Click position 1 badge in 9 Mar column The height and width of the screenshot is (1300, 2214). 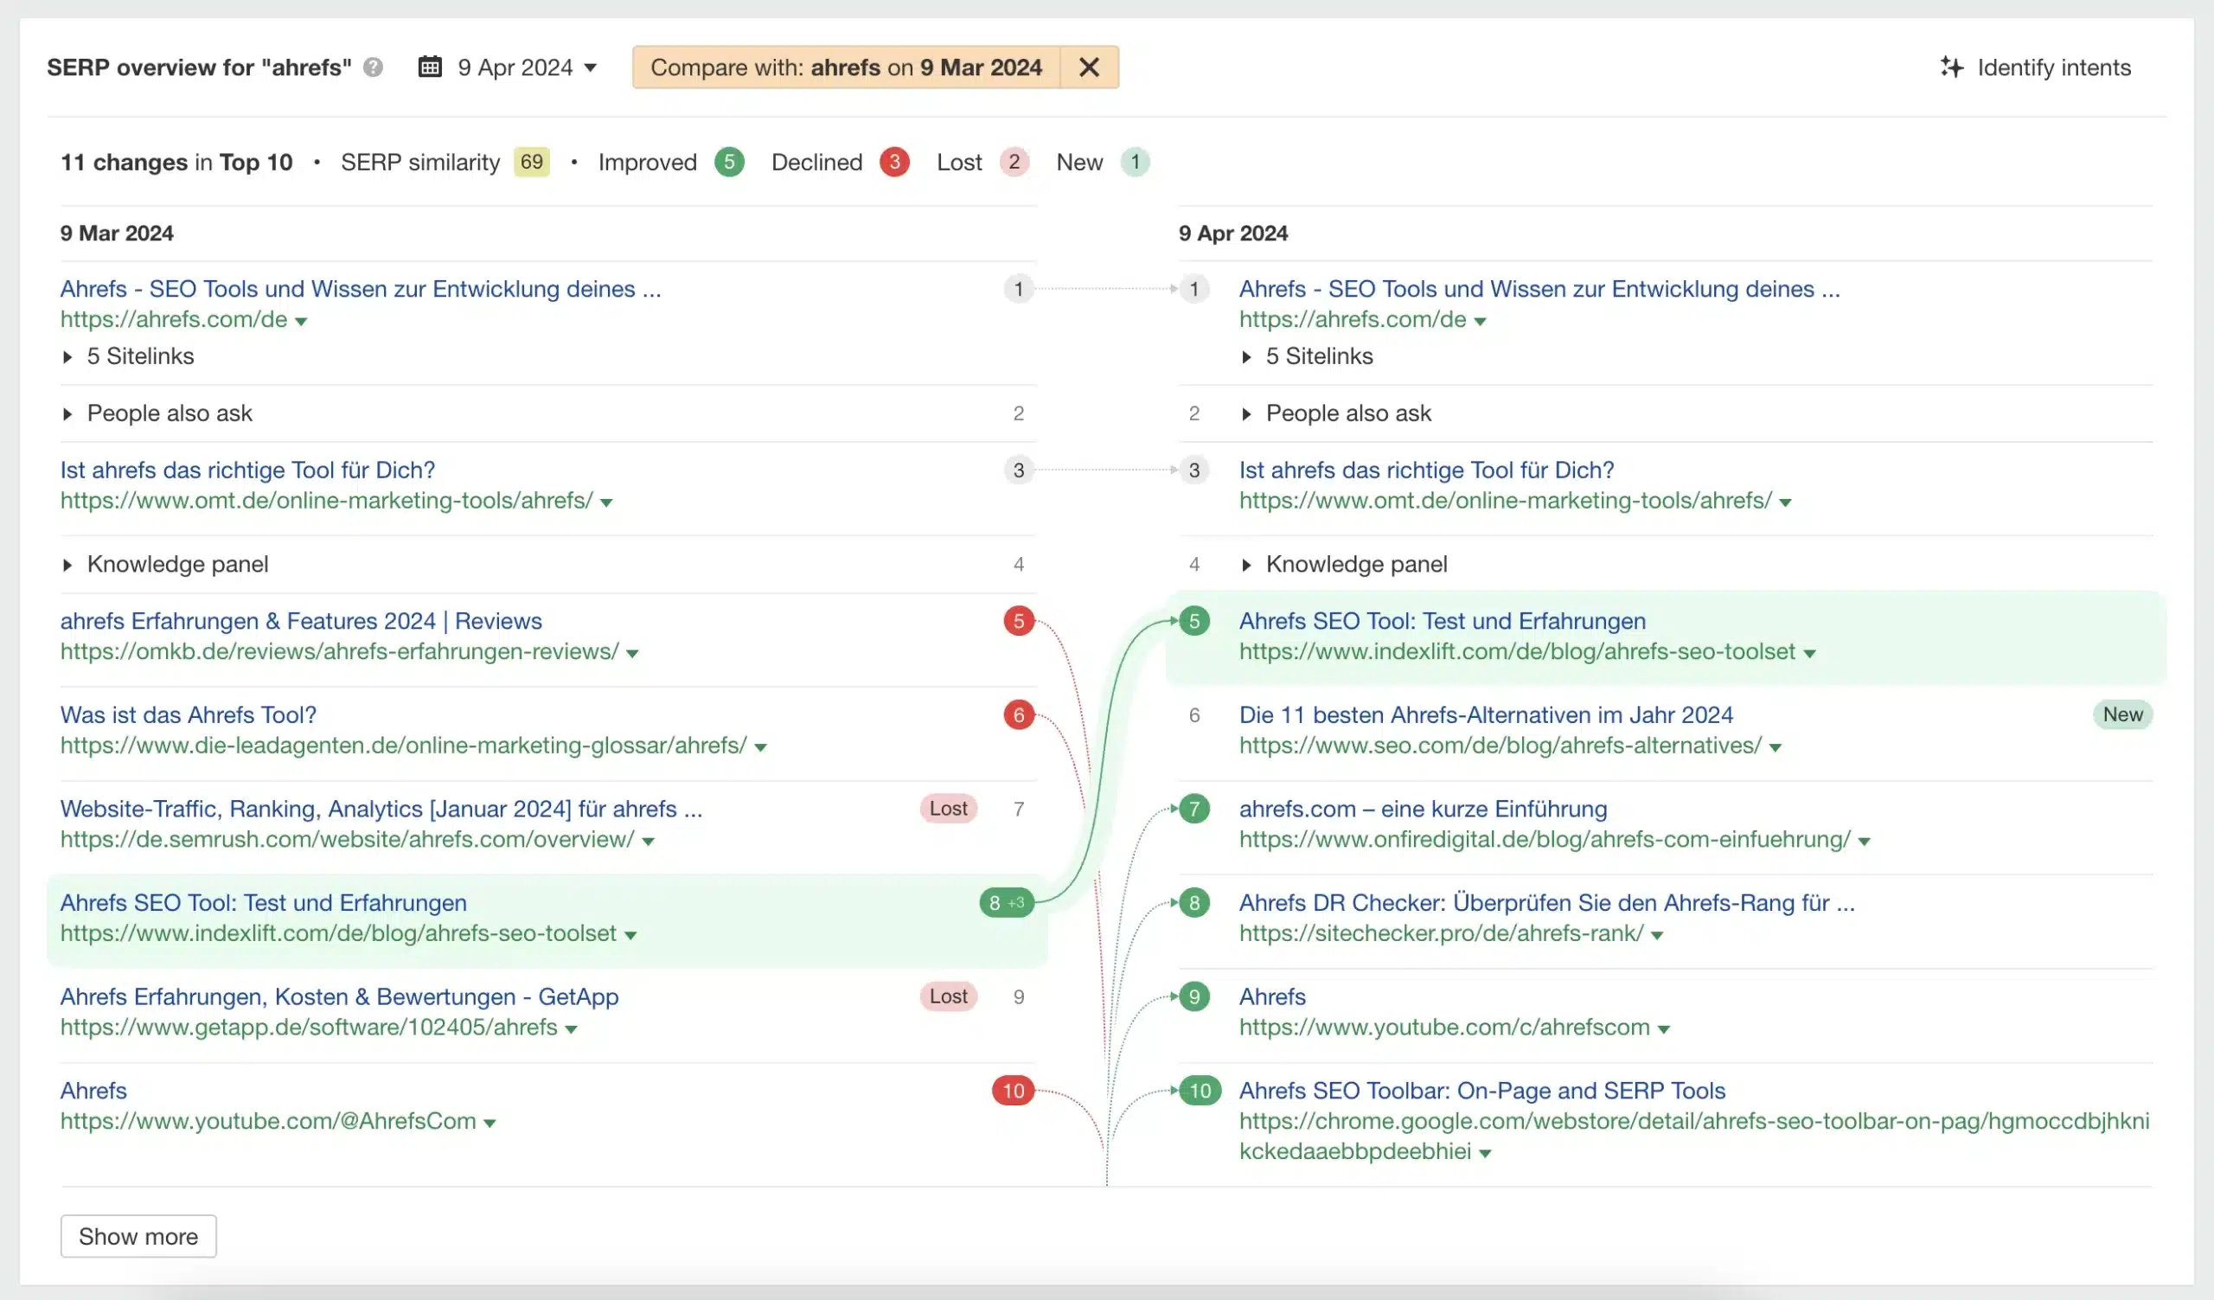pos(1019,288)
